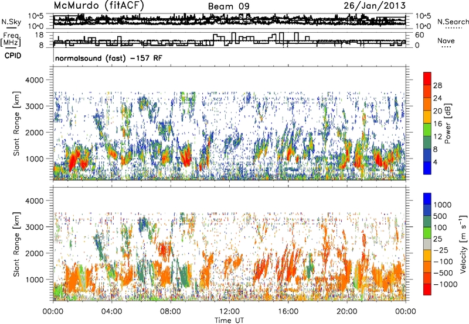The width and height of the screenshot is (469, 324).
Task: Pick the grey -25 to 25 velocity swatch
Action: [x=427, y=244]
